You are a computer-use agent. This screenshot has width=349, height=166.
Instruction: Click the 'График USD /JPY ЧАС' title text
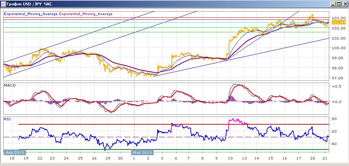pos(29,4)
